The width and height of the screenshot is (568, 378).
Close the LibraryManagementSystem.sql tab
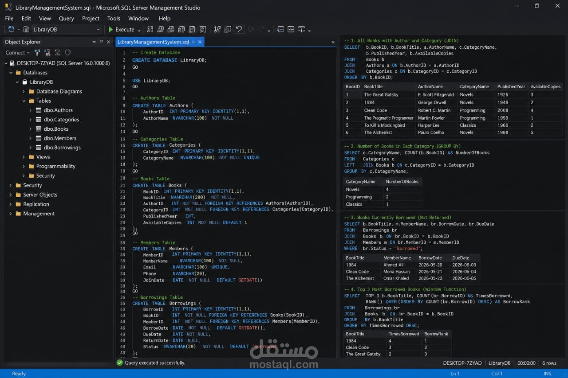click(200, 42)
